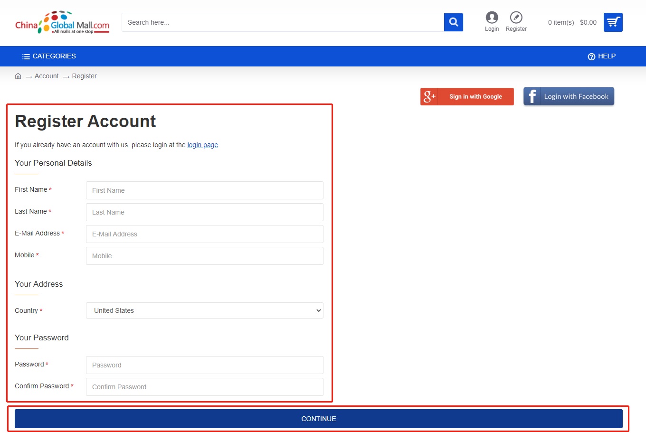Image resolution: width=646 pixels, height=441 pixels.
Task: Click the Account breadcrumb link
Action: [x=47, y=76]
